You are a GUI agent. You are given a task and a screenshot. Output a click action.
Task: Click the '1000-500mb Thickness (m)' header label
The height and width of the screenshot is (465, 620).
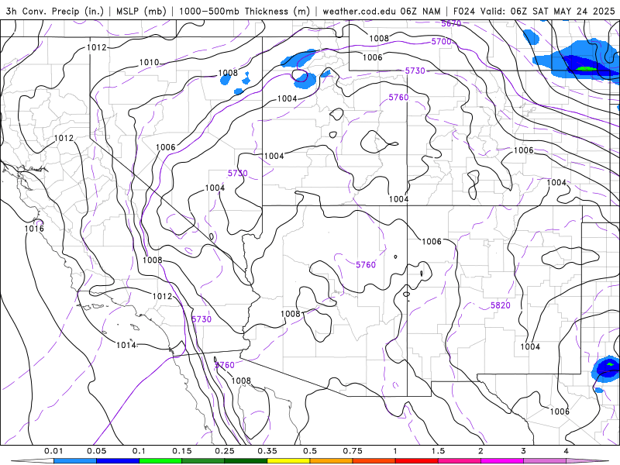244,11
